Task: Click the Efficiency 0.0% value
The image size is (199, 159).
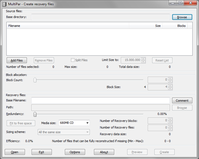Action: (29, 141)
